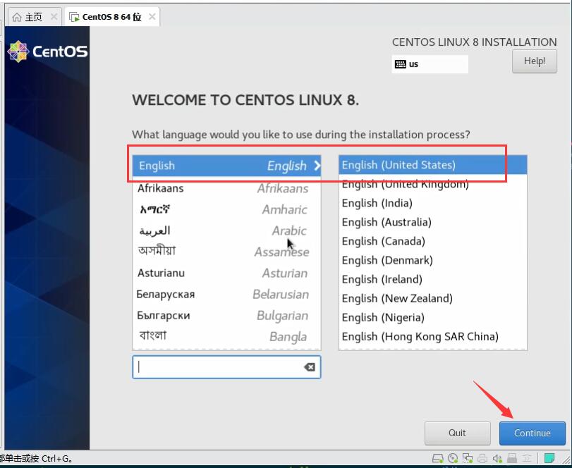Click the display device status icon
The image size is (572, 468).
527,458
